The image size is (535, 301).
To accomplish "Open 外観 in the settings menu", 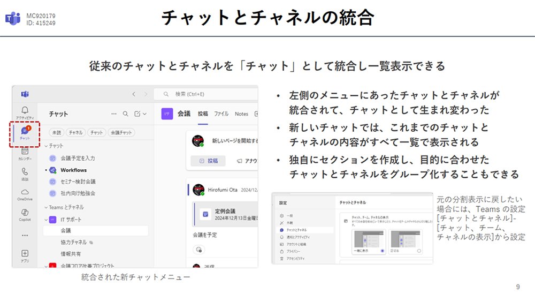I will pos(289,223).
